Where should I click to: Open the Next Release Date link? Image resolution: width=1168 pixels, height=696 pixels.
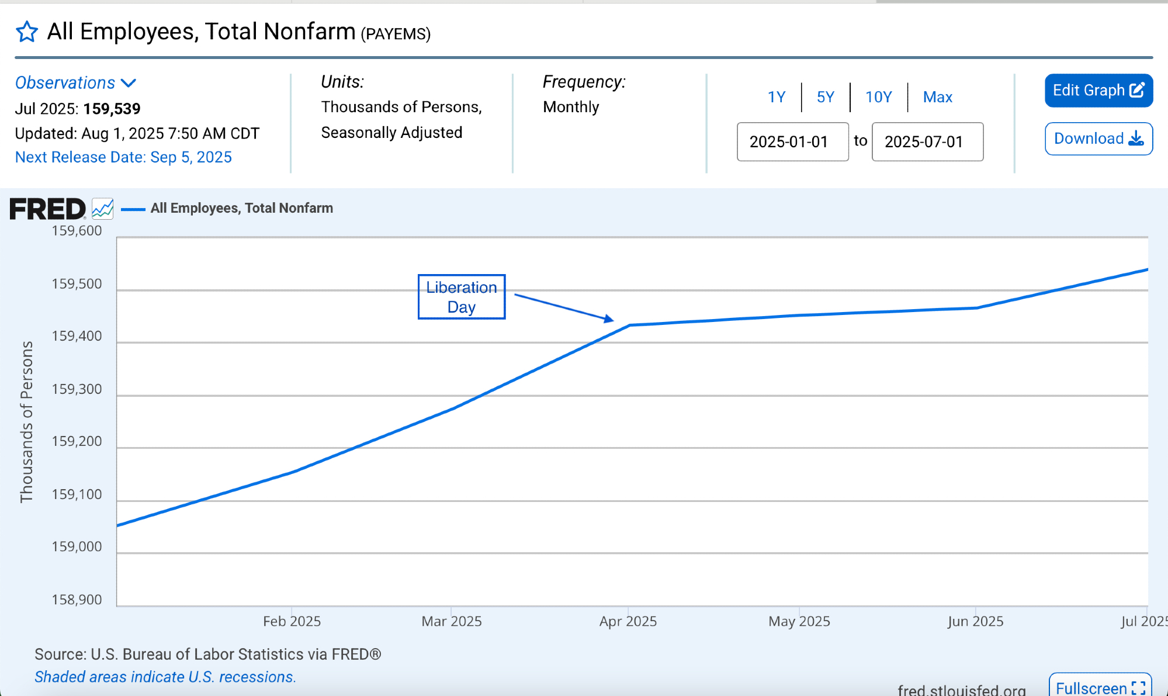click(123, 157)
